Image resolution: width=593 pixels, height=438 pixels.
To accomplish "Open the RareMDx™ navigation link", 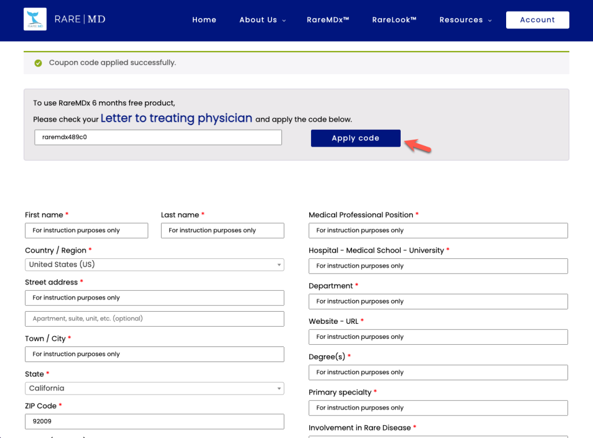I will click(328, 20).
